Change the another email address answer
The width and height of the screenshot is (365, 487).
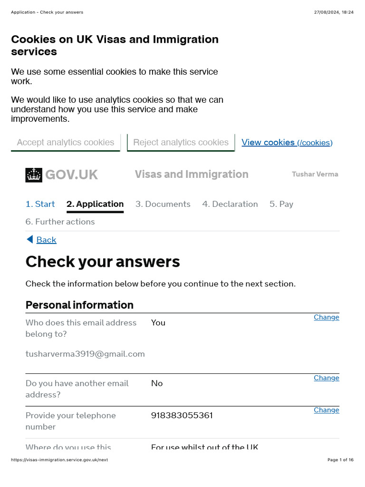pos(327,378)
